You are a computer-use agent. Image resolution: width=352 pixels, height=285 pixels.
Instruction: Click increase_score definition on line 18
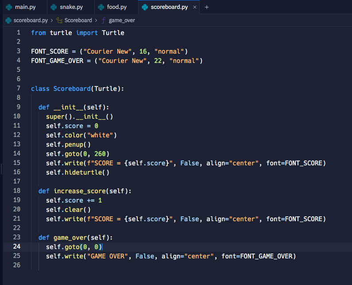tap(79, 191)
